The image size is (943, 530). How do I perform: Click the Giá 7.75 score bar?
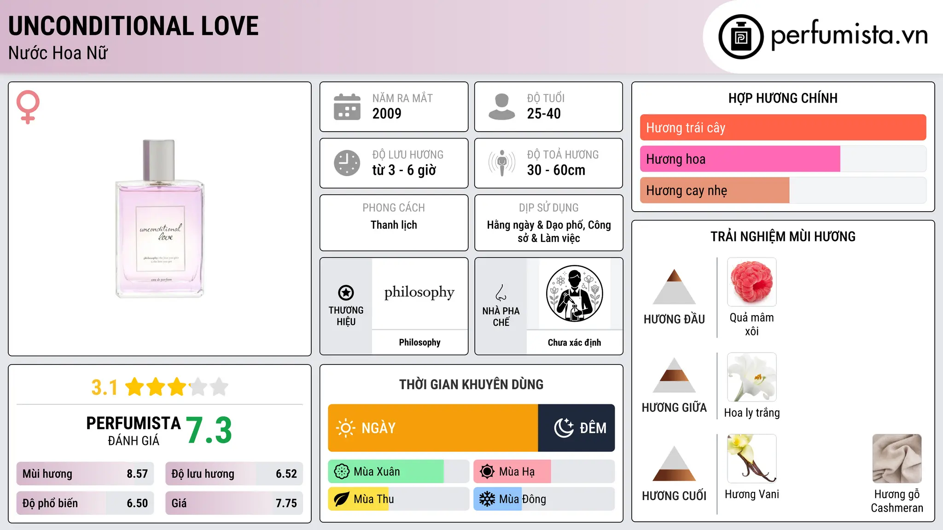point(234,503)
